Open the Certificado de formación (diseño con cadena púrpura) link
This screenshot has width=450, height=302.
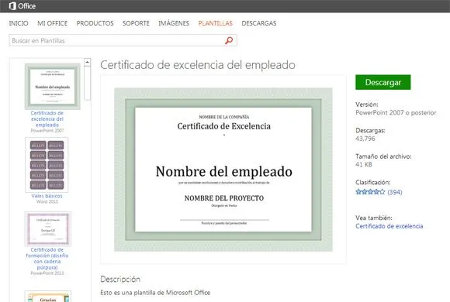point(47,259)
